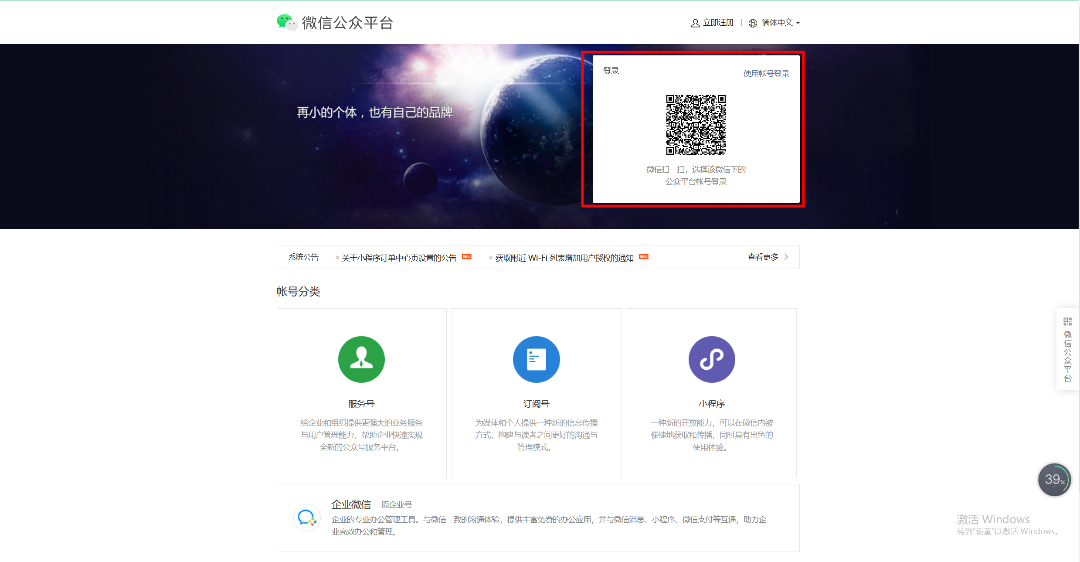Click the purple 小程序 mini program icon
This screenshot has height=562, width=1080.
point(712,359)
